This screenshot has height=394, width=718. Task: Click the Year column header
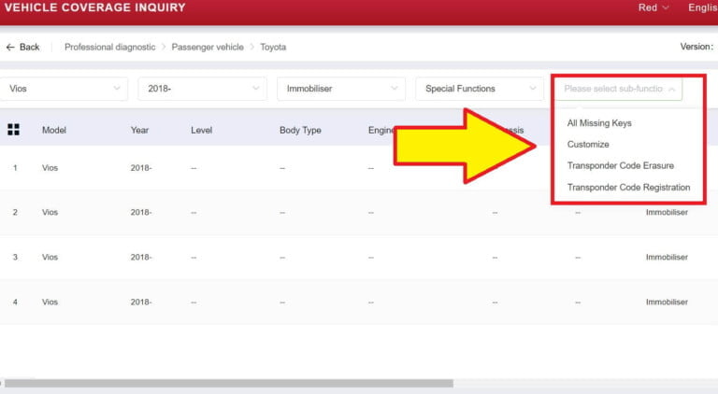(139, 131)
